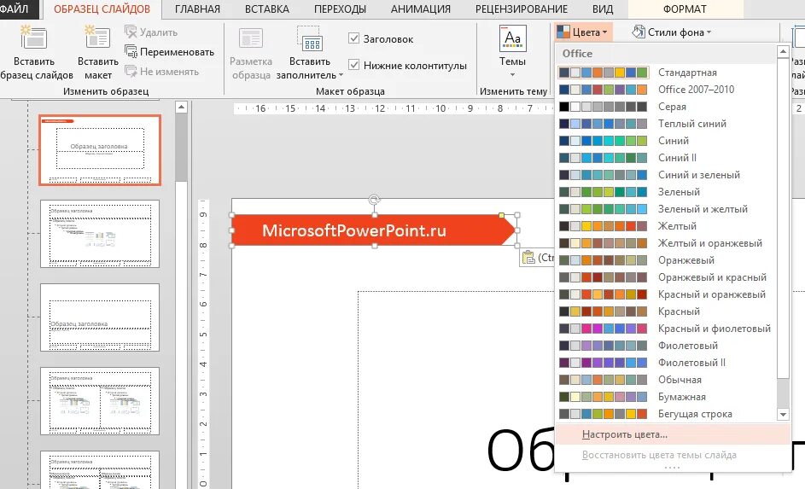This screenshot has width=805, height=489.
Task: Switch to the ФОРМАТ tab
Action: tap(685, 9)
